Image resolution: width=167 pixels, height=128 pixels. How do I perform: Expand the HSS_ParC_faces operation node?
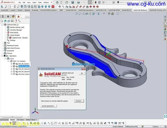[11, 74]
